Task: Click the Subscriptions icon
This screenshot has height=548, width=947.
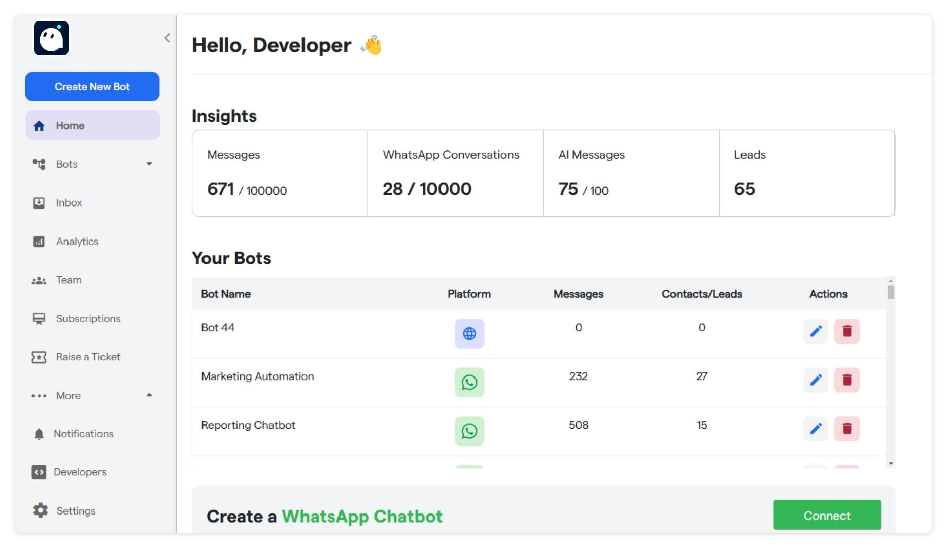Action: point(39,319)
